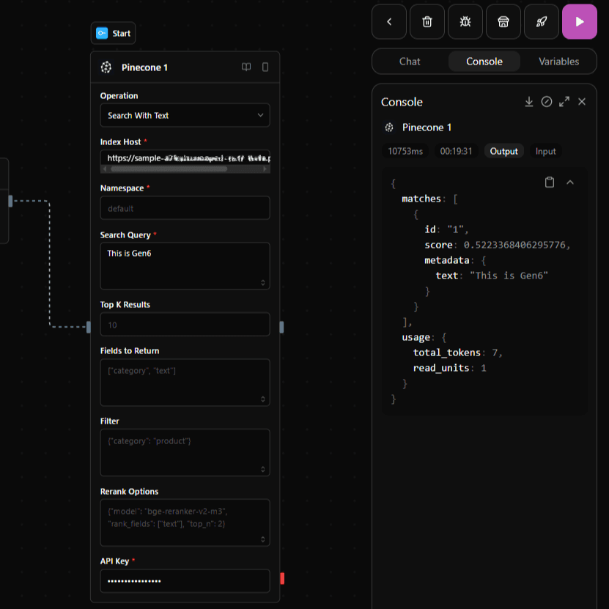Click the bug debug icon
The width and height of the screenshot is (609, 609).
point(465,22)
